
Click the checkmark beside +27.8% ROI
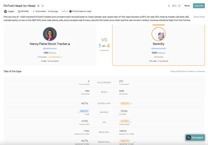(x=131, y=122)
